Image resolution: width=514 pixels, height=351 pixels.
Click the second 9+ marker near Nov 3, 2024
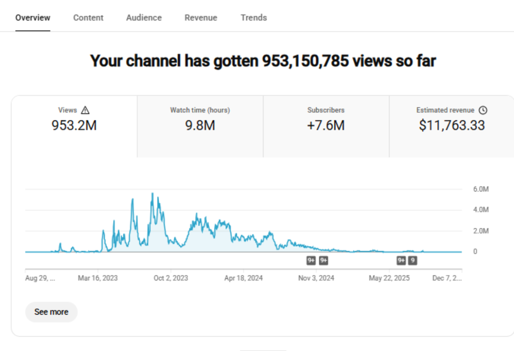pyautogui.click(x=324, y=261)
